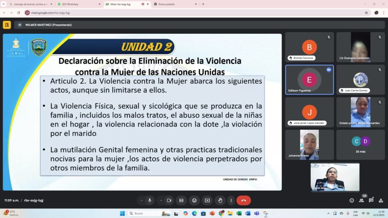The height and width of the screenshot is (218, 388).
Task: Expand video settings arrow beside camera
Action: pyautogui.click(x=161, y=200)
